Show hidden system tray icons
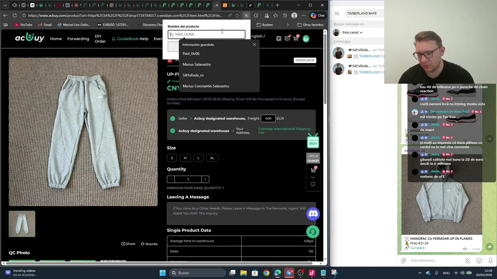Screen dimensions: 497x279 coord(420,273)
